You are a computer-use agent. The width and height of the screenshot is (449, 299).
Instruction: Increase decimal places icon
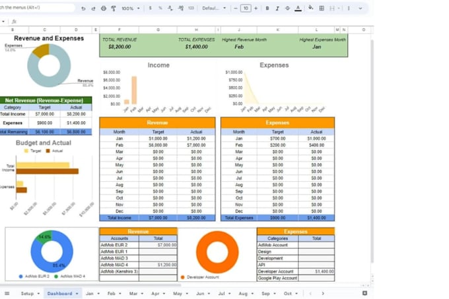(x=181, y=9)
